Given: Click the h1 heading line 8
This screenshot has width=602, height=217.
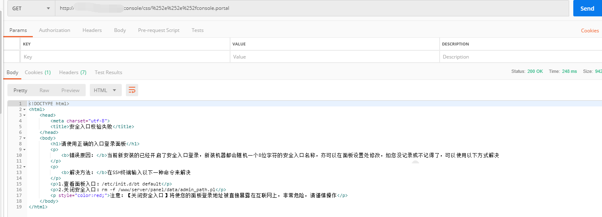Looking at the screenshot, I should [95, 144].
